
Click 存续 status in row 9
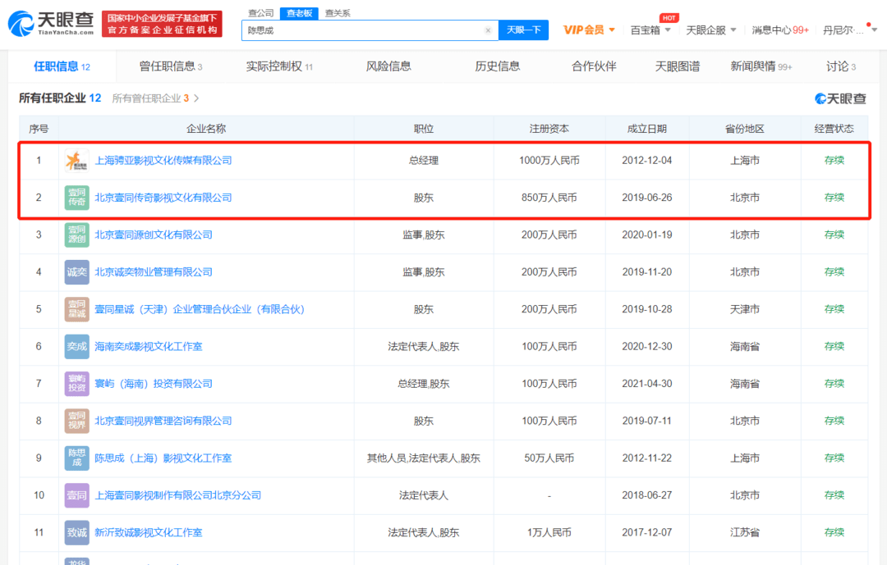click(834, 458)
